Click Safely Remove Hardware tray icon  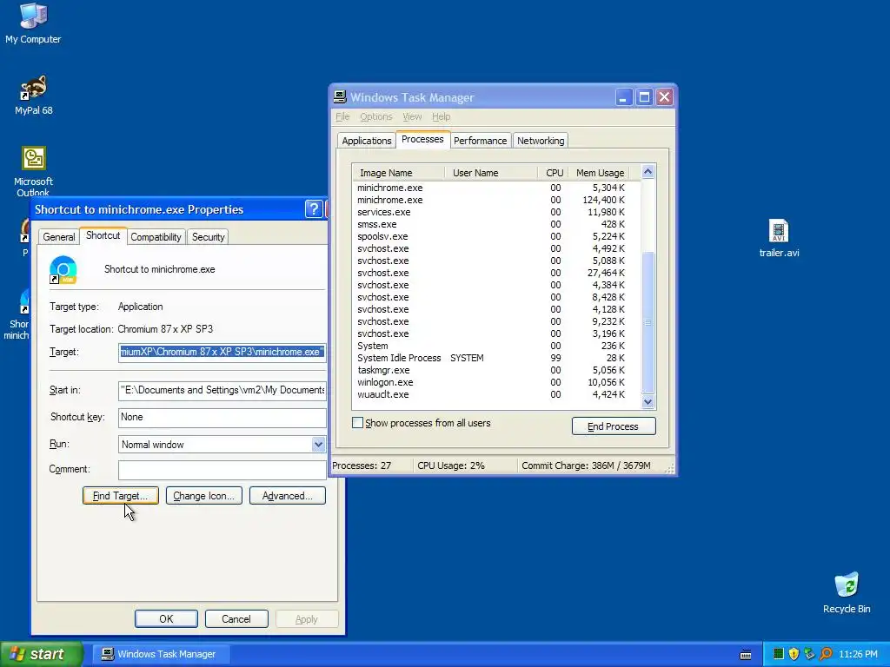point(809,654)
